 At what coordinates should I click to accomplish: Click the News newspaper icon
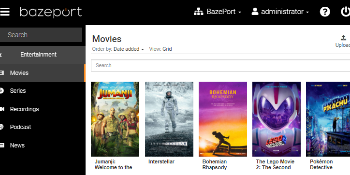2,146
